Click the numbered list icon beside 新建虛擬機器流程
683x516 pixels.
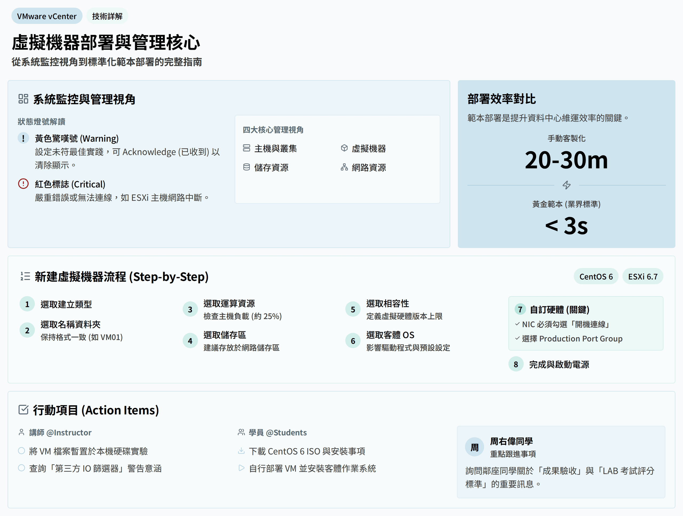click(25, 276)
